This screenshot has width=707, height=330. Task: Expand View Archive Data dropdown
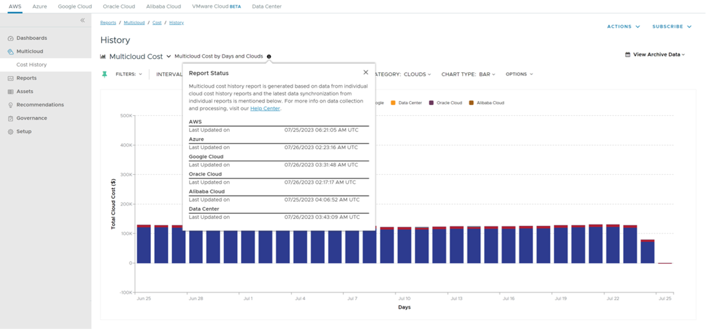tap(655, 55)
